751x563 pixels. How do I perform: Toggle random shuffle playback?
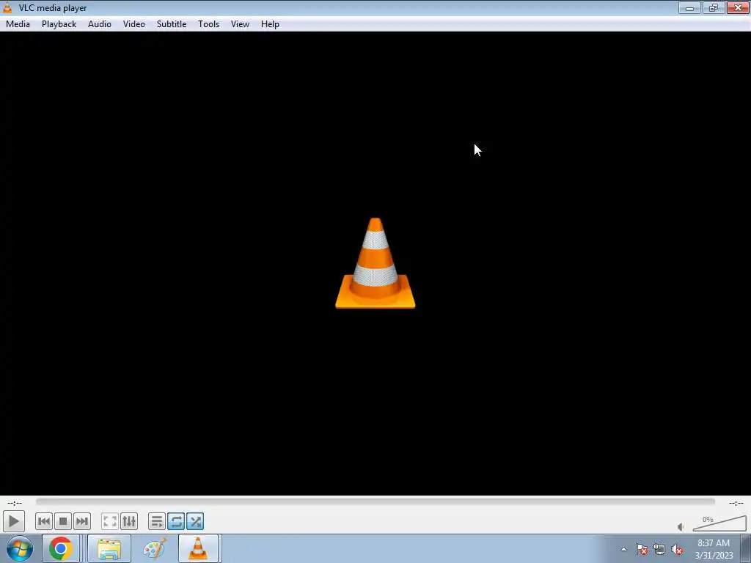point(195,521)
